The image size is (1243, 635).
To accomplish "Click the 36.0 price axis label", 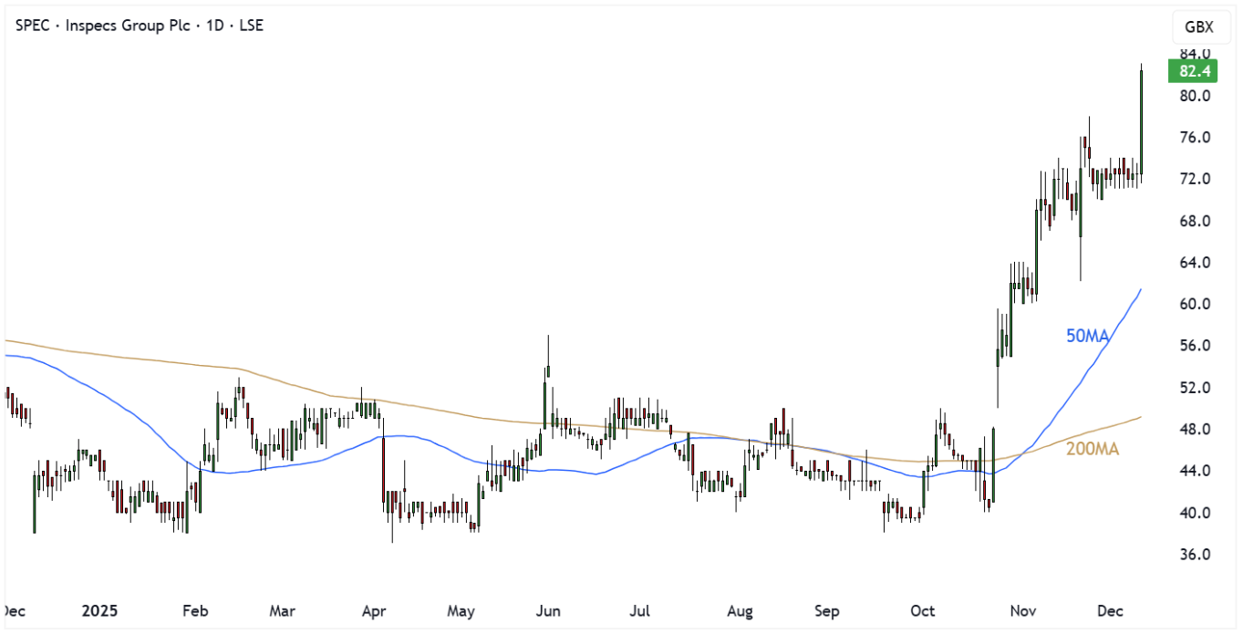I will point(1194,555).
